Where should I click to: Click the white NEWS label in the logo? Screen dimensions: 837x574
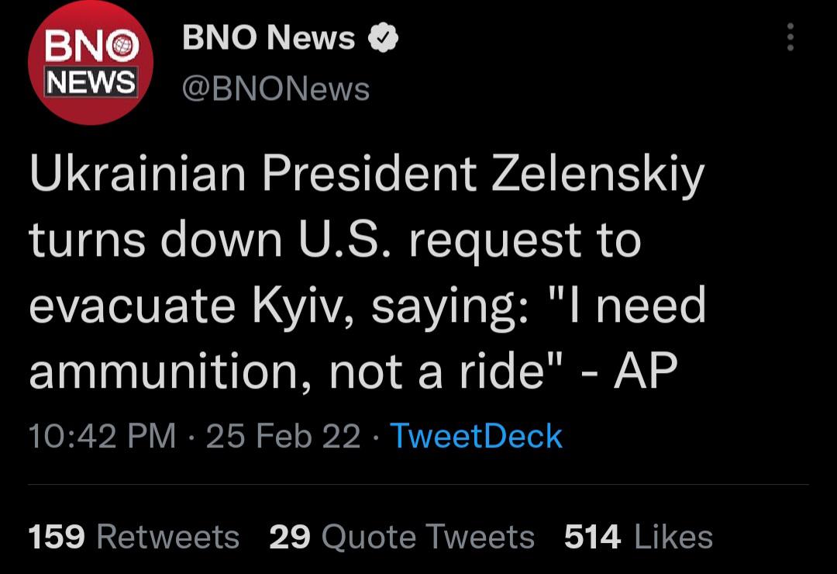91,81
